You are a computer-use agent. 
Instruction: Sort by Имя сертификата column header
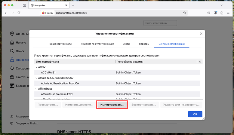pyautogui.click(x=75, y=62)
